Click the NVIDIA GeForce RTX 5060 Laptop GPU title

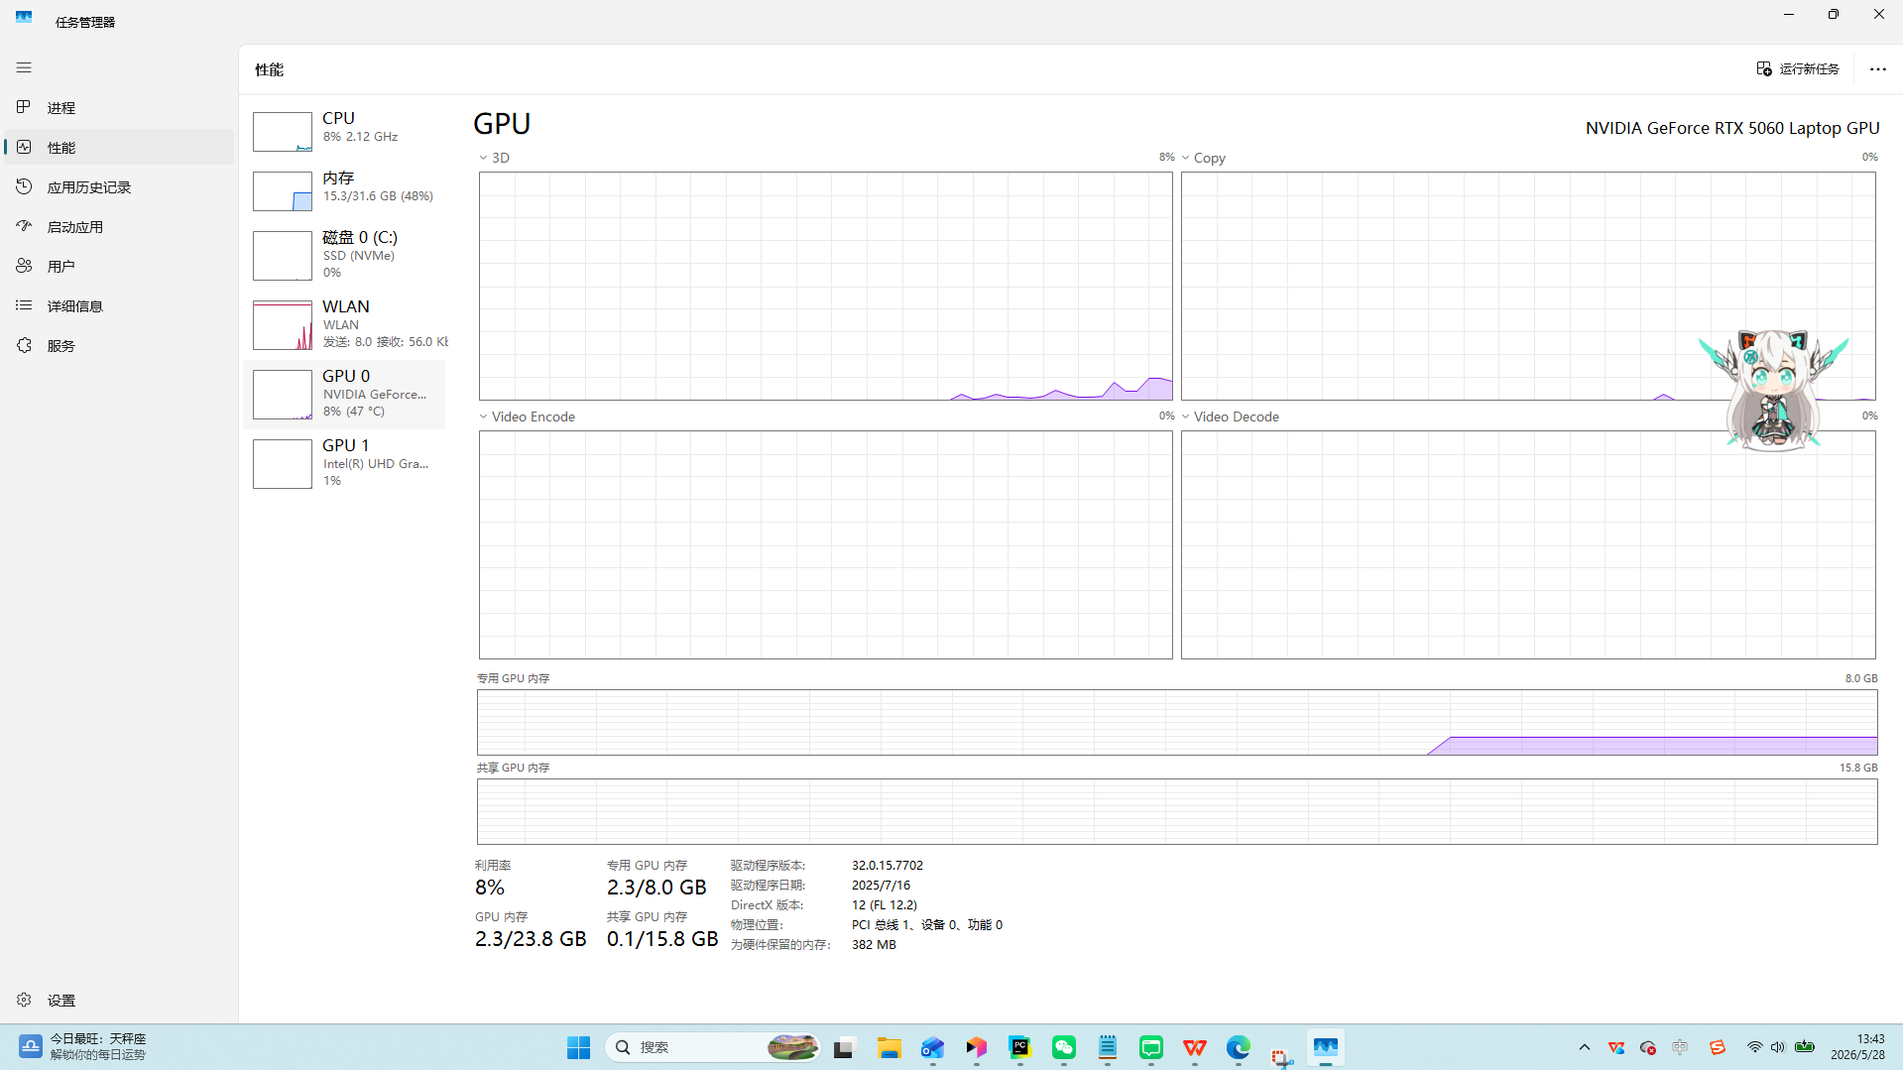(1732, 128)
